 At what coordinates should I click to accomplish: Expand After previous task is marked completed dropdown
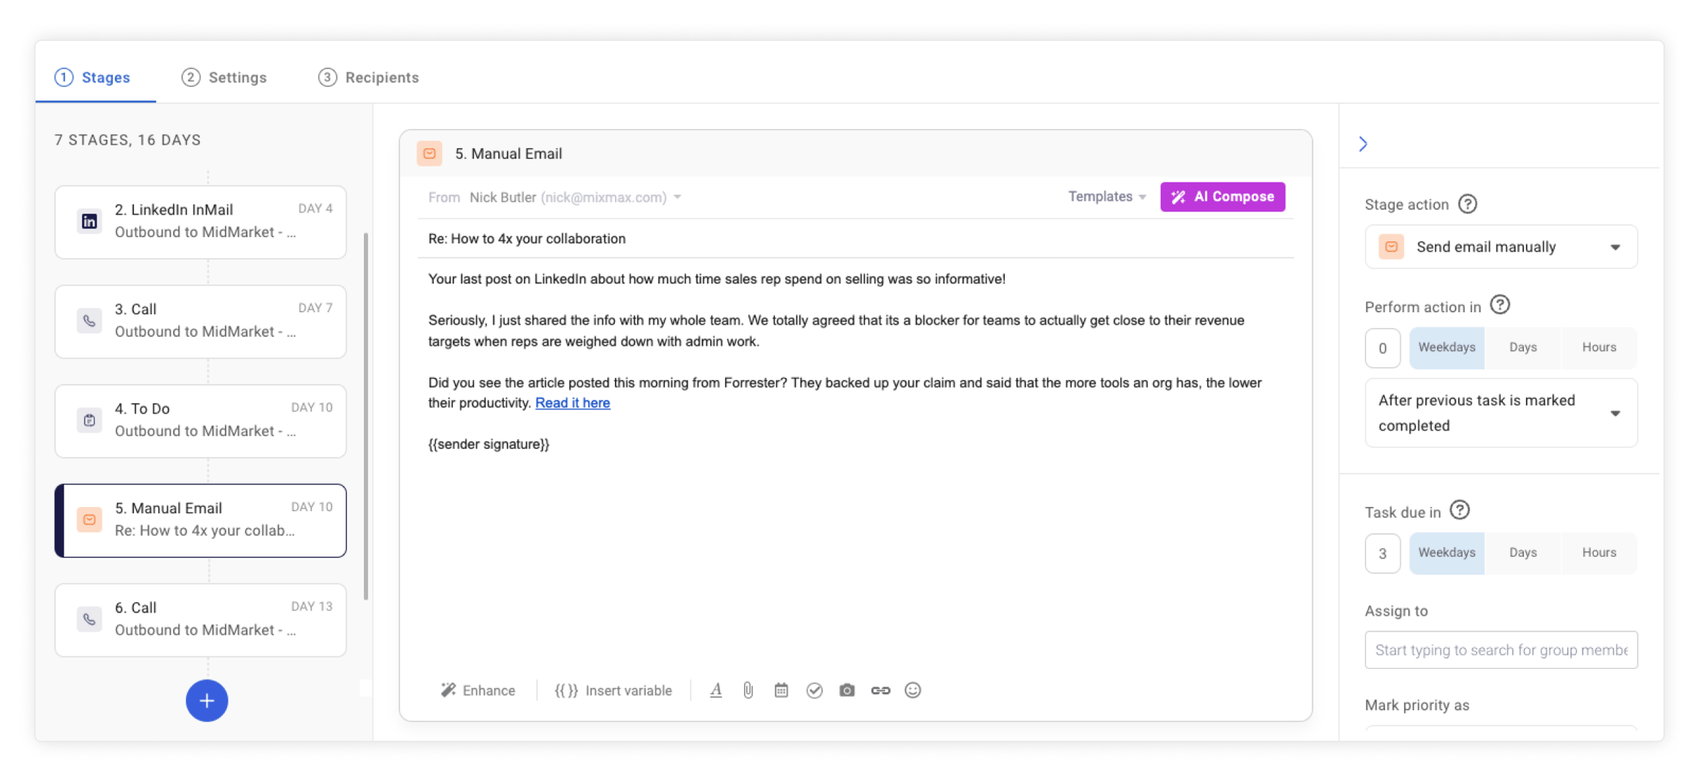[1501, 413]
